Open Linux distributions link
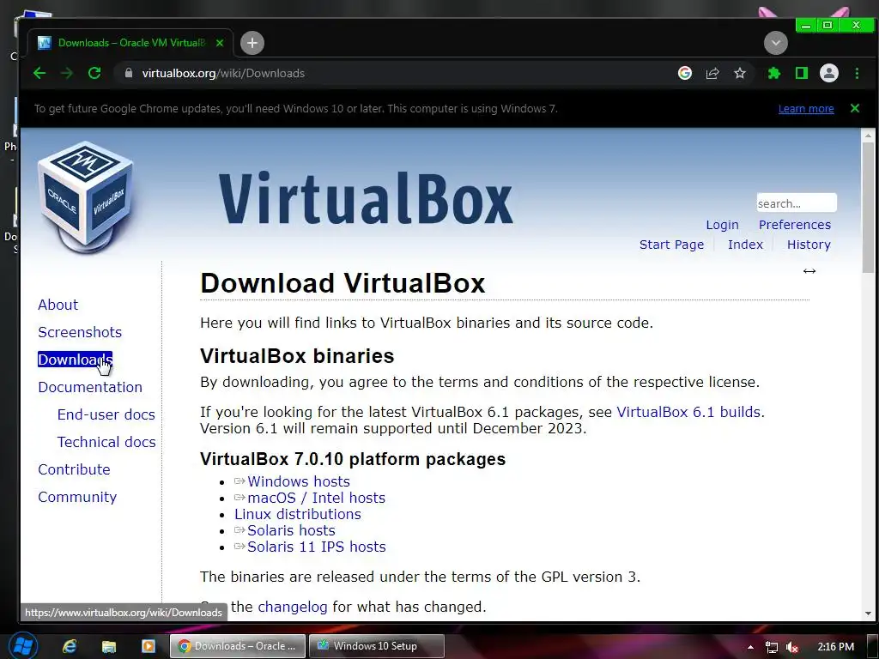The image size is (879, 659). coord(298,514)
